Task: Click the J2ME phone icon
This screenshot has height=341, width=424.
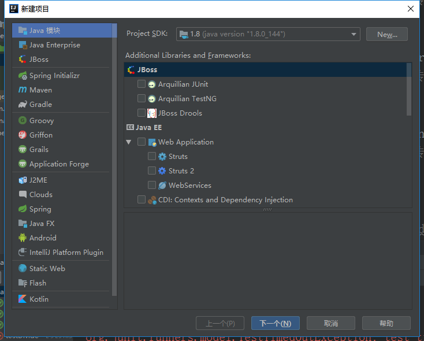Action: 23,180
